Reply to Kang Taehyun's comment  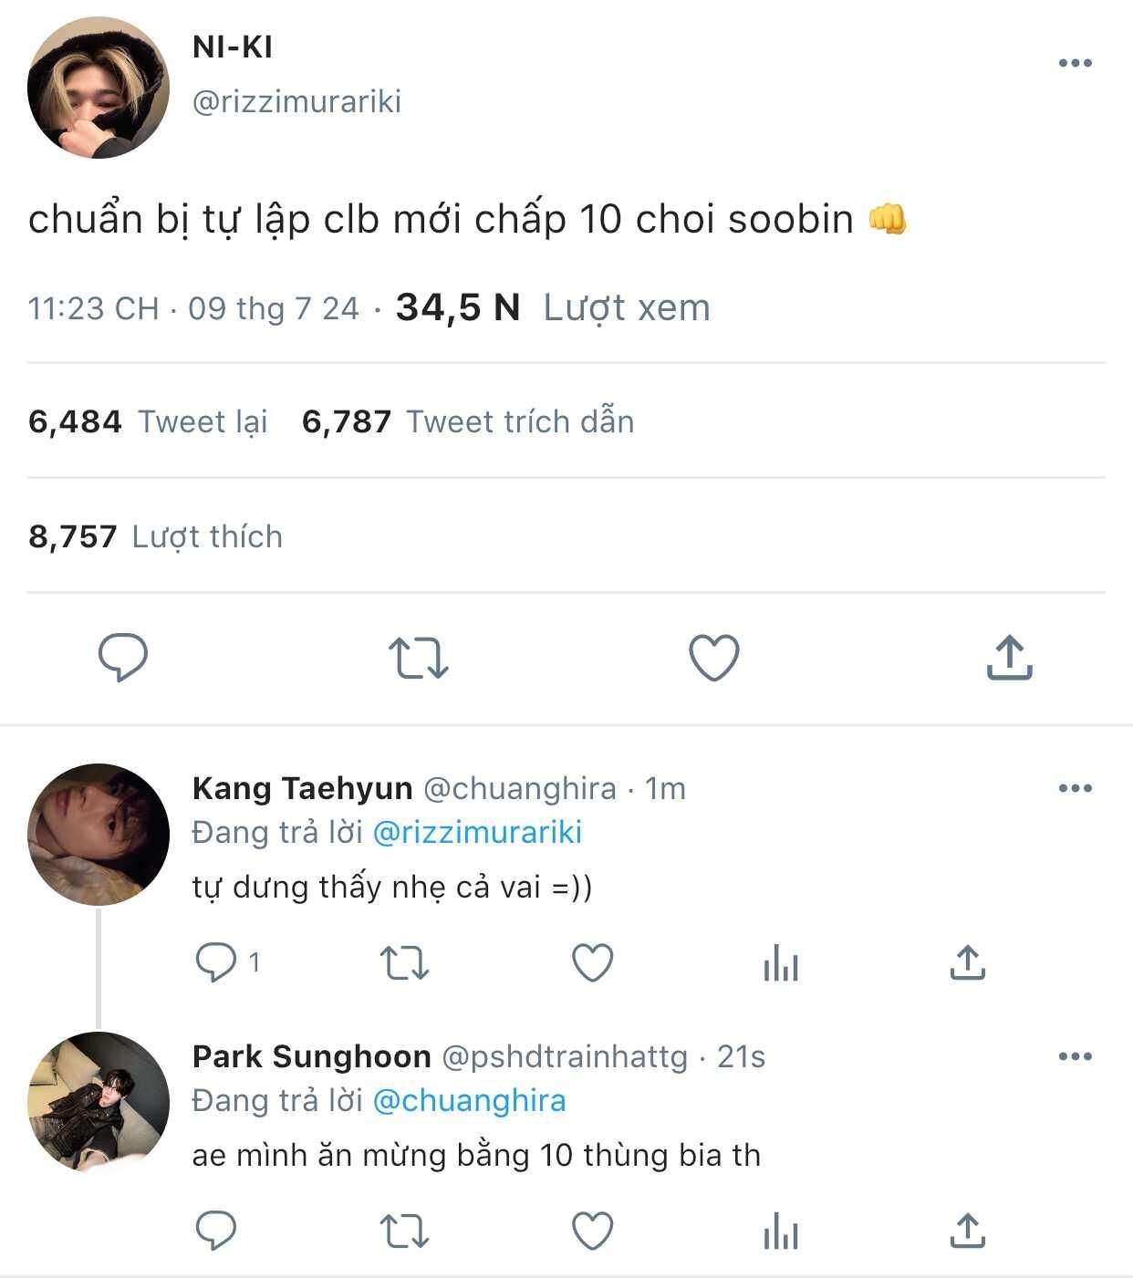click(x=216, y=962)
